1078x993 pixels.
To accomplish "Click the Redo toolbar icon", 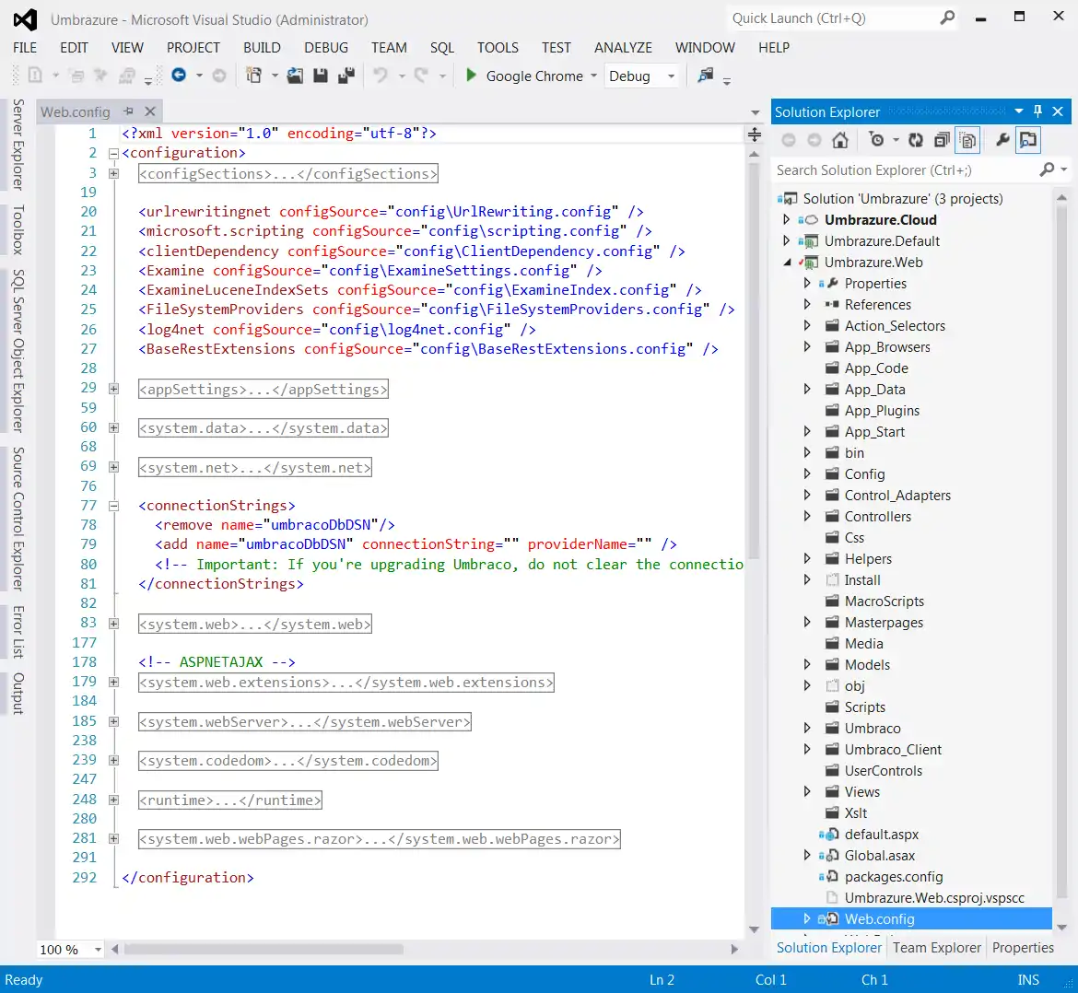I will click(421, 76).
